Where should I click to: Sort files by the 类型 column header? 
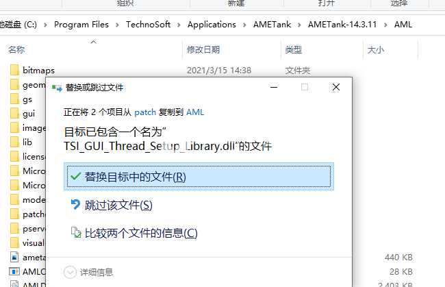[x=293, y=50]
